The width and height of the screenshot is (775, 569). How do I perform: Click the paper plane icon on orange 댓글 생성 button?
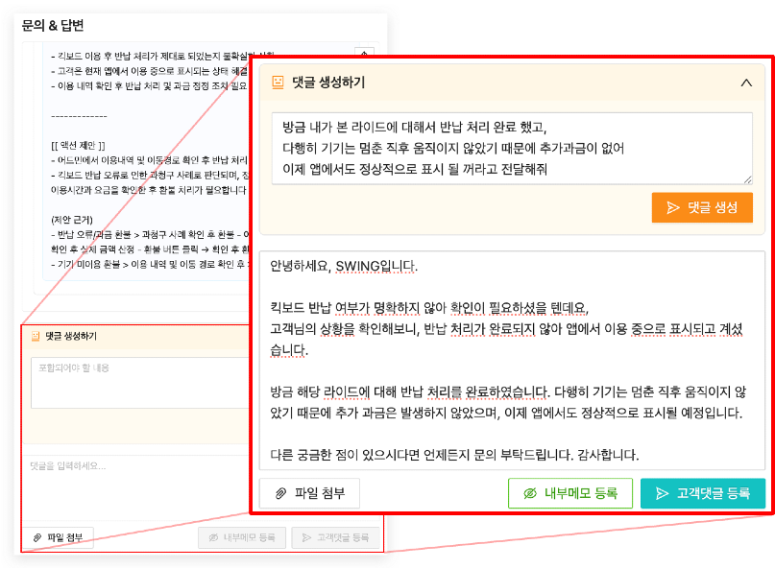672,207
